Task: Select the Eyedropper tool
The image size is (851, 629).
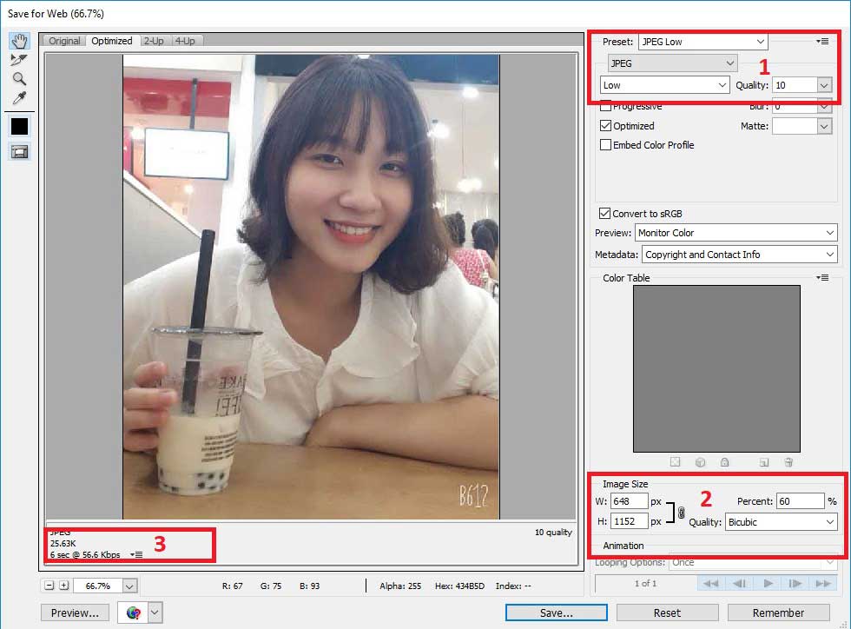Action: (19, 98)
